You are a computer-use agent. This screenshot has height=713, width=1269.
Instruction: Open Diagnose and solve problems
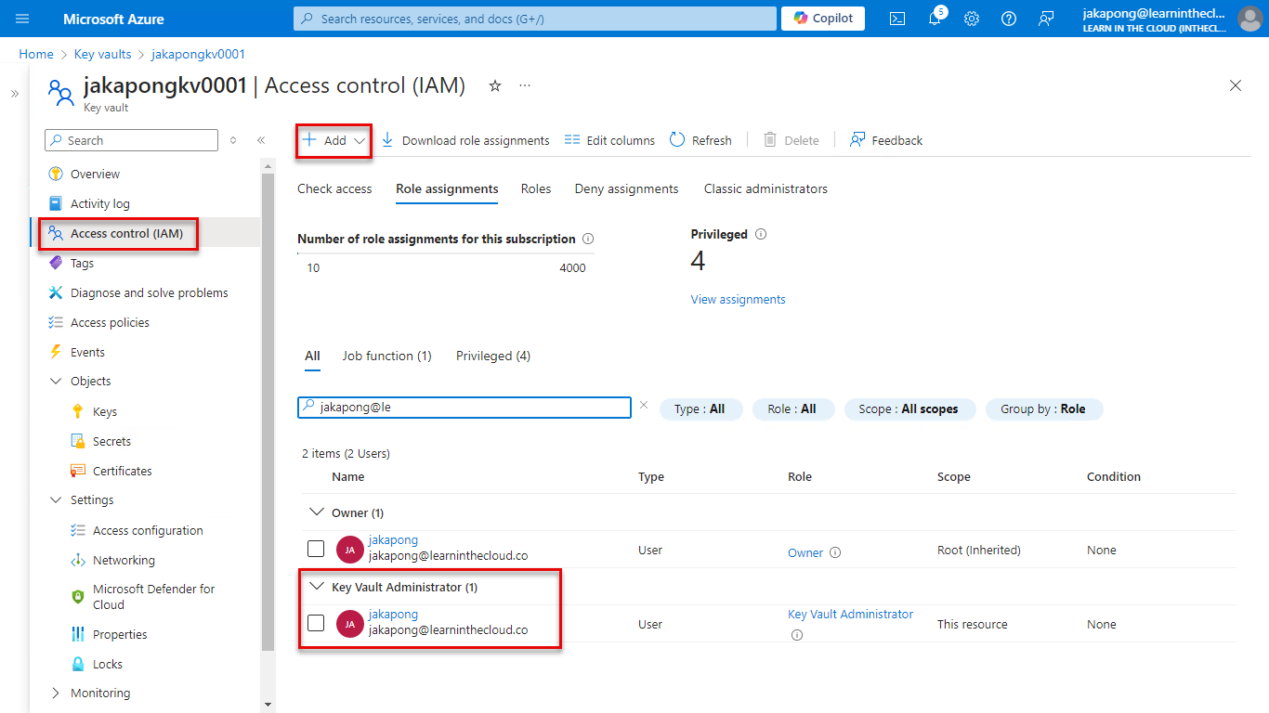pyautogui.click(x=149, y=292)
